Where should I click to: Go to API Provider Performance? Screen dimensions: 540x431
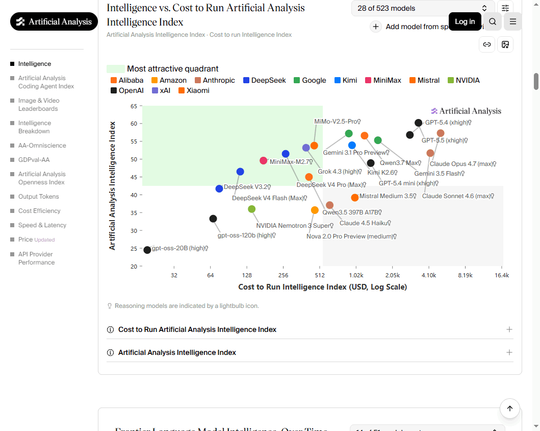36,258
